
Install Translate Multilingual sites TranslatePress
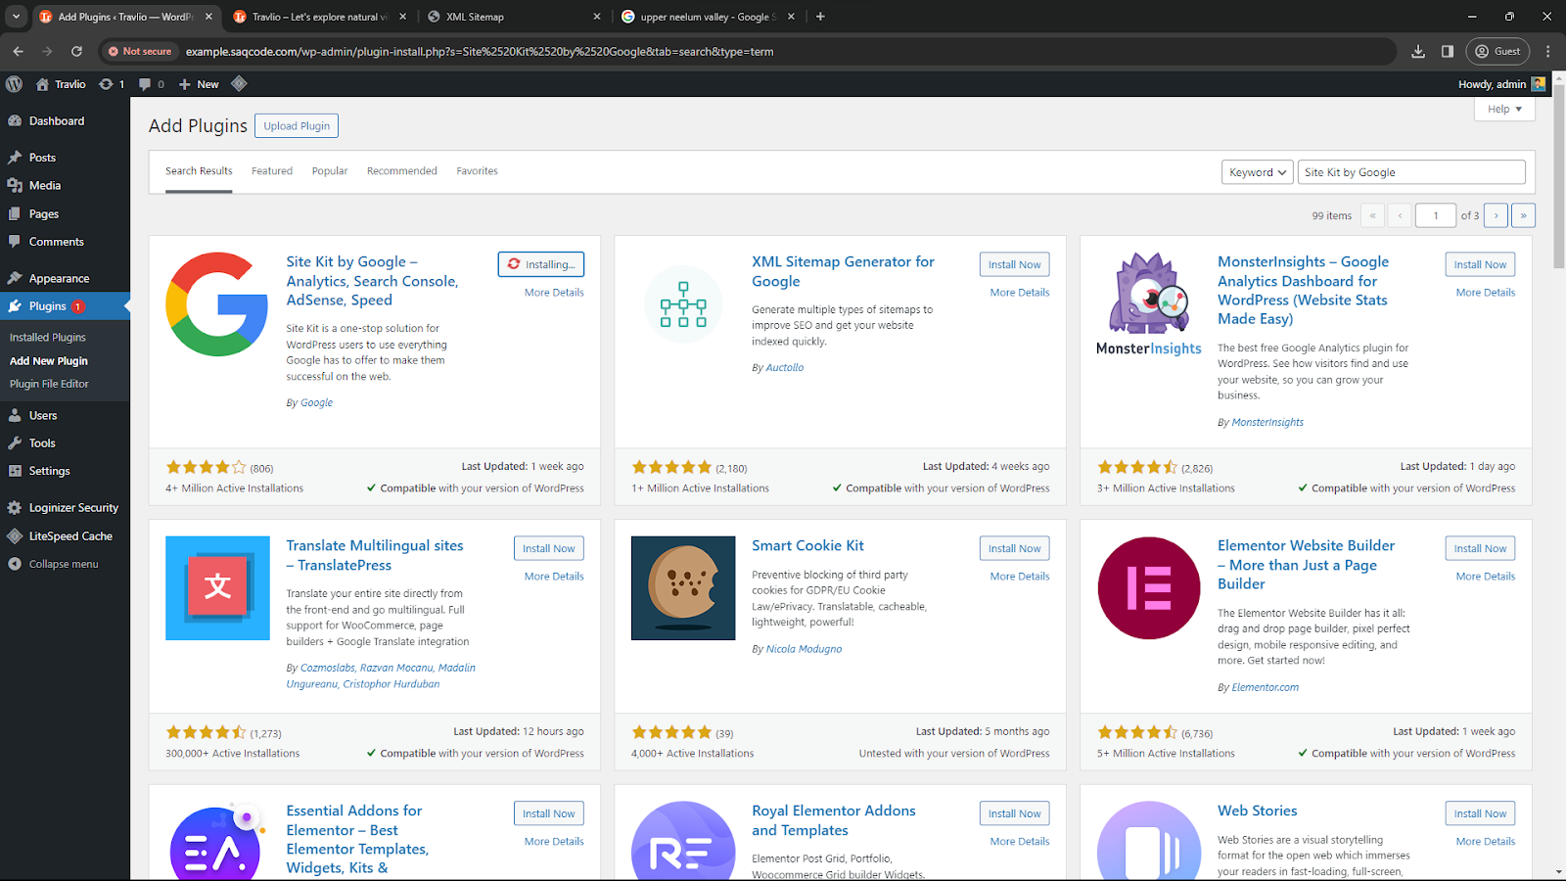tap(548, 548)
